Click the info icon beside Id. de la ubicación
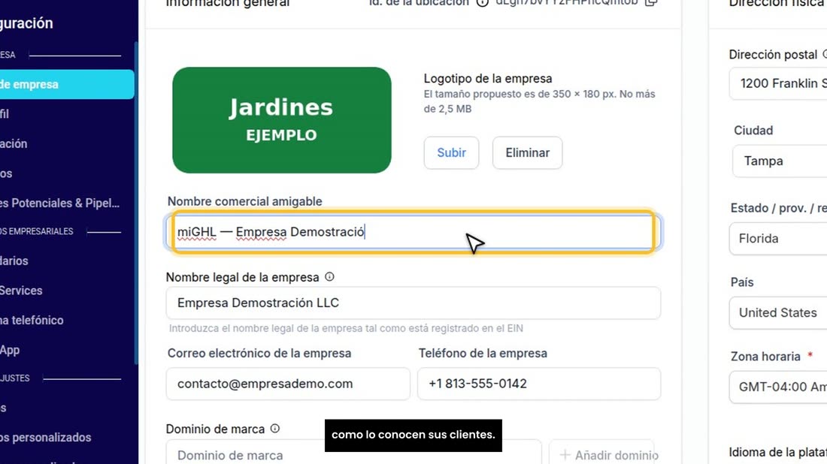 482,3
